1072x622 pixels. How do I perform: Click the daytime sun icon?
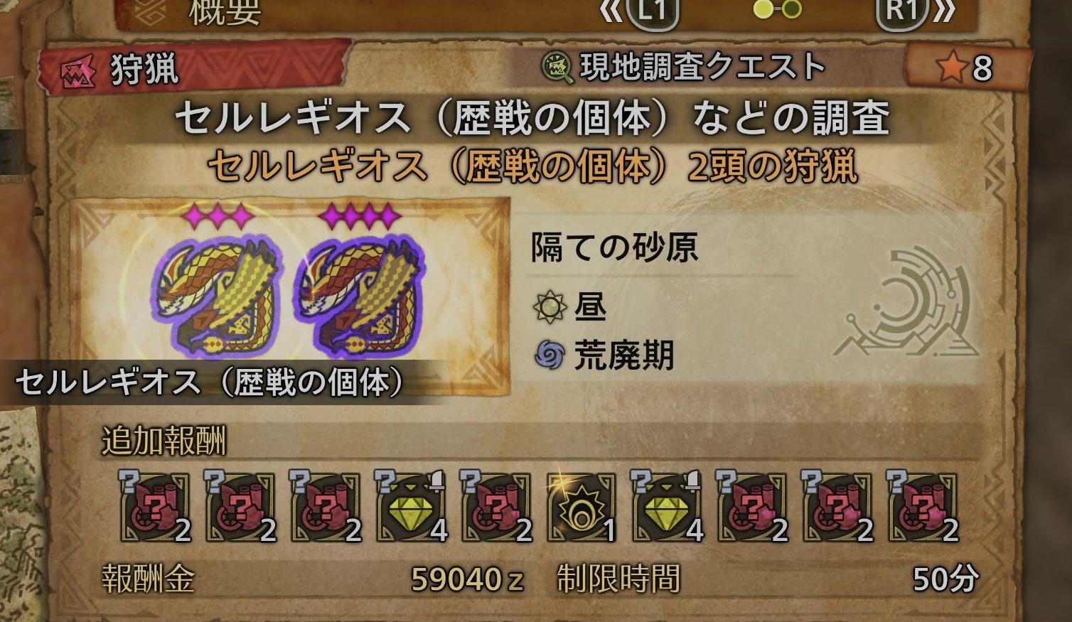[550, 307]
